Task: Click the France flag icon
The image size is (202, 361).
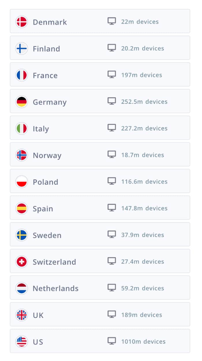Action: coord(22,75)
